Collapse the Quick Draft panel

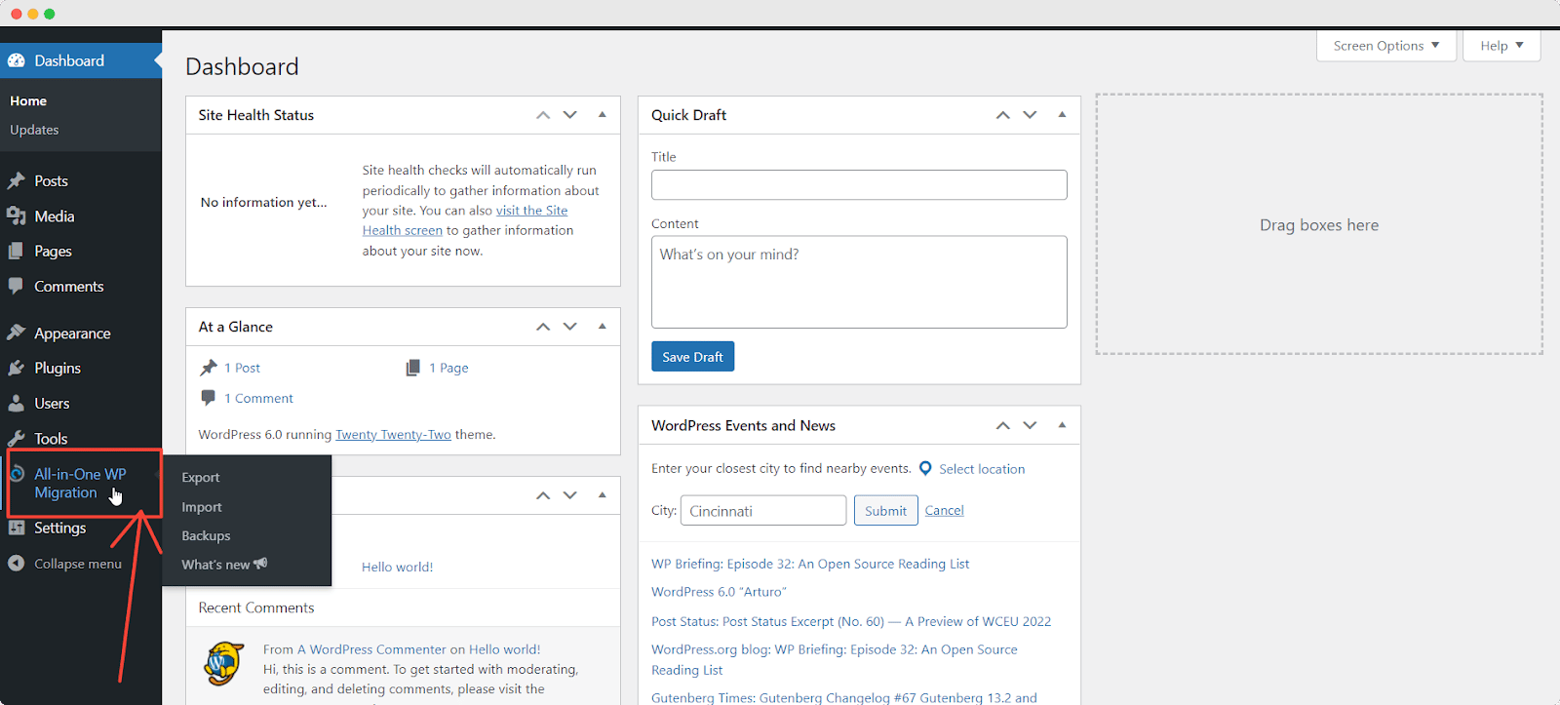coord(1062,115)
